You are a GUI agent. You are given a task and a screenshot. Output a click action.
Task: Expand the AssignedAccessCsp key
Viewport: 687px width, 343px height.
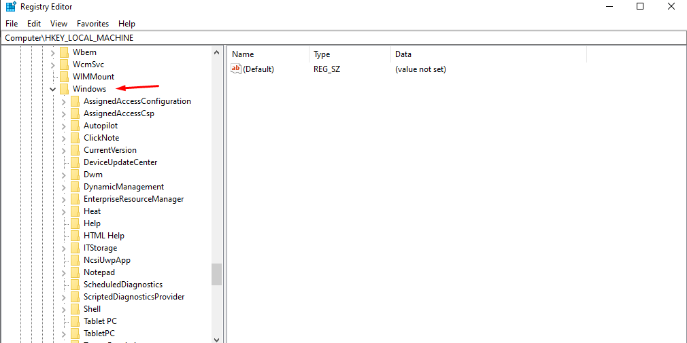coord(64,113)
